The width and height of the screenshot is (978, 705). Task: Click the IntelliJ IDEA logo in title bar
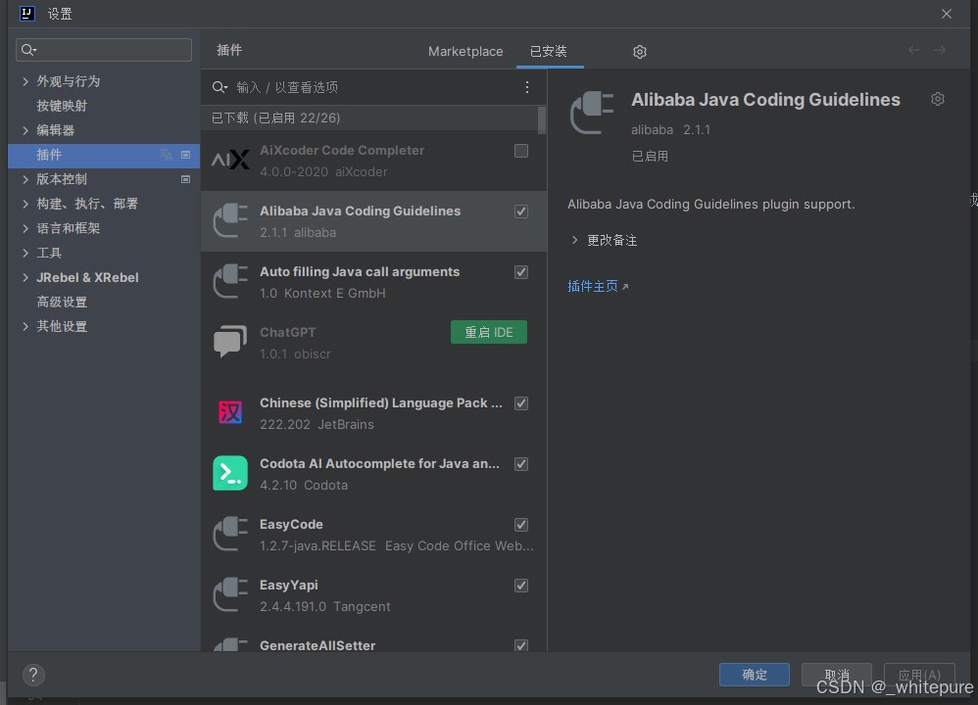(26, 13)
